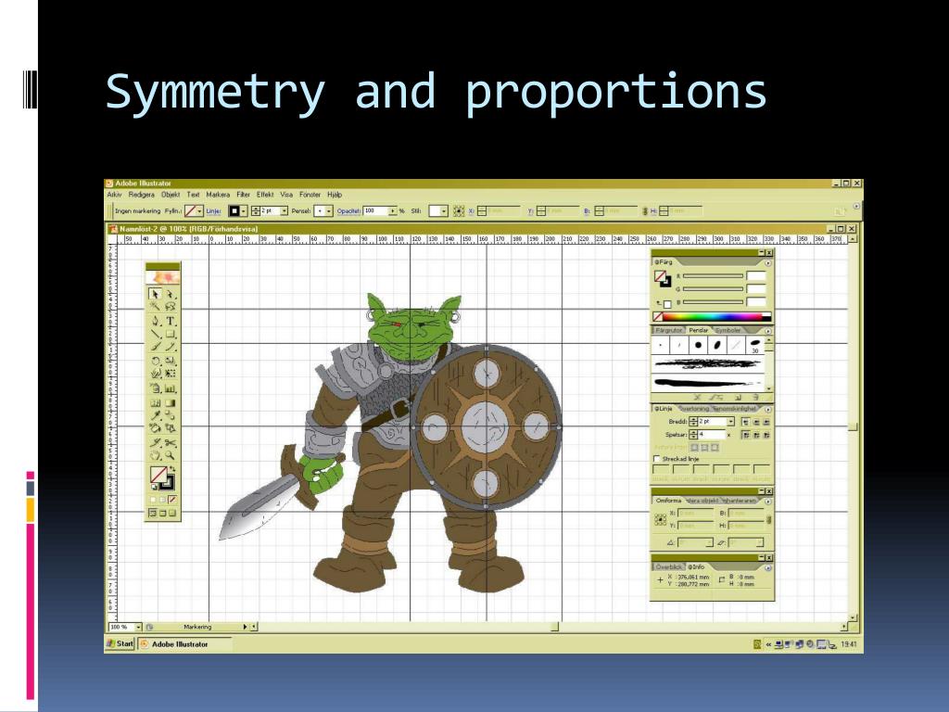Choose the Lasso tool
949x712 pixels.
(x=171, y=307)
